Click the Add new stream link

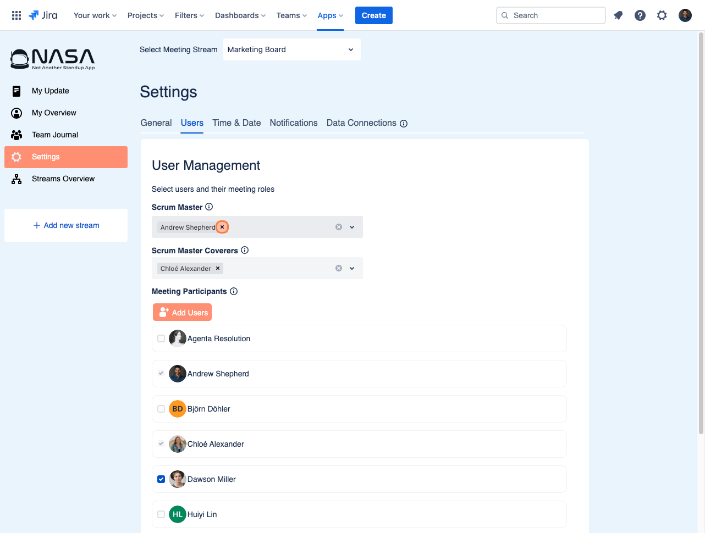click(x=66, y=225)
